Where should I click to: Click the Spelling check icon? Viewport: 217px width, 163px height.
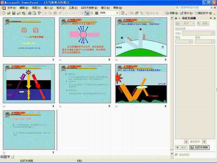click(x=39, y=13)
